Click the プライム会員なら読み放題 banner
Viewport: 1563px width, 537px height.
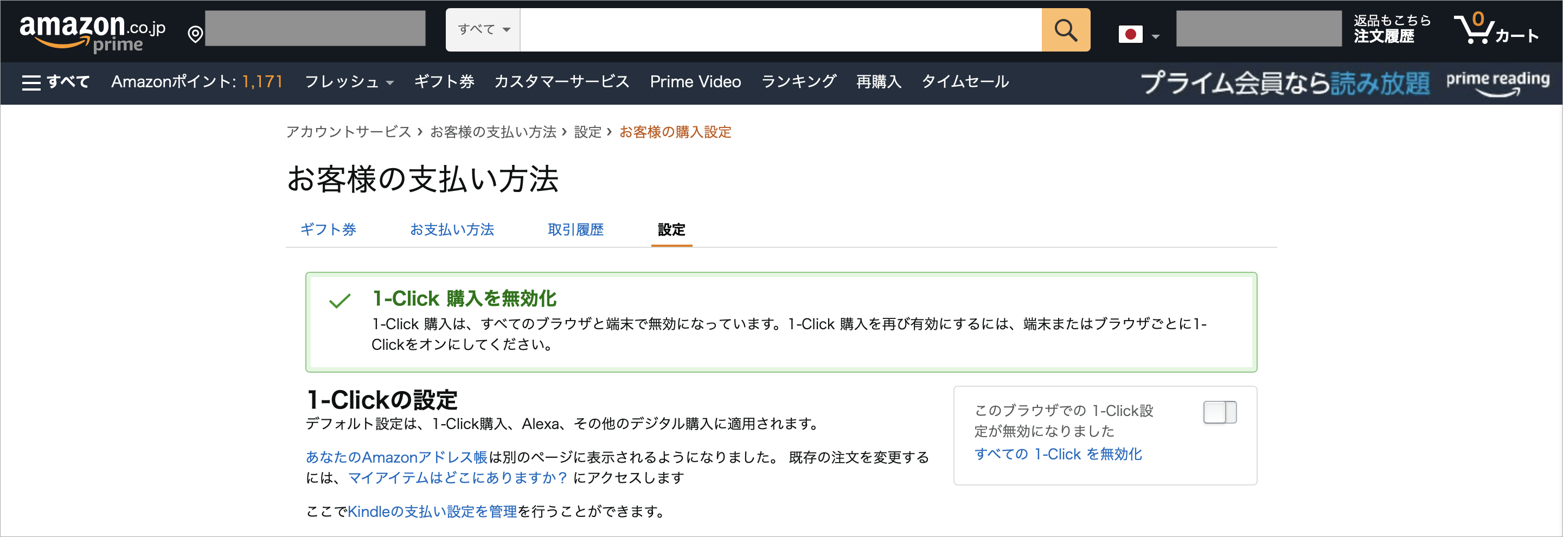tap(1285, 83)
